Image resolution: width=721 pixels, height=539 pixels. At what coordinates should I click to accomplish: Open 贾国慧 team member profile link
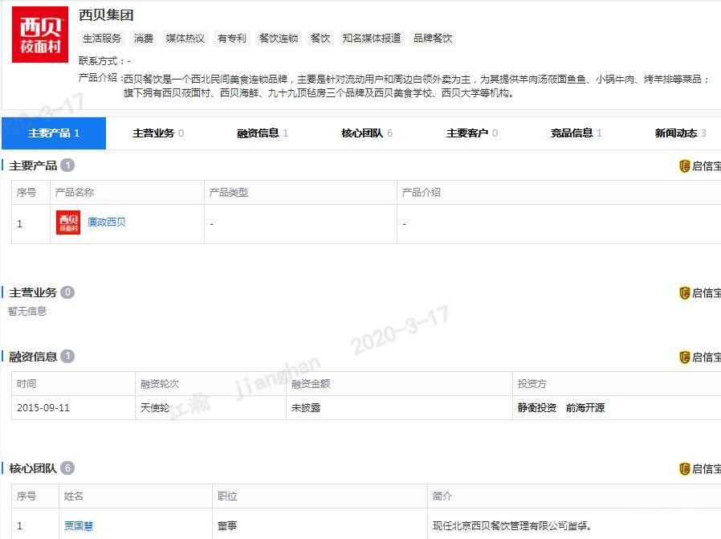pyautogui.click(x=79, y=525)
